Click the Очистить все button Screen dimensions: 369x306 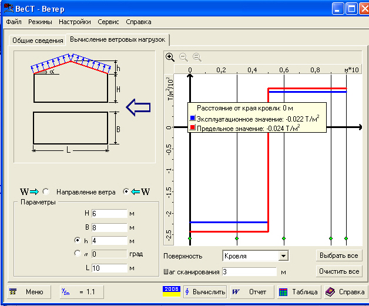pyautogui.click(x=339, y=271)
